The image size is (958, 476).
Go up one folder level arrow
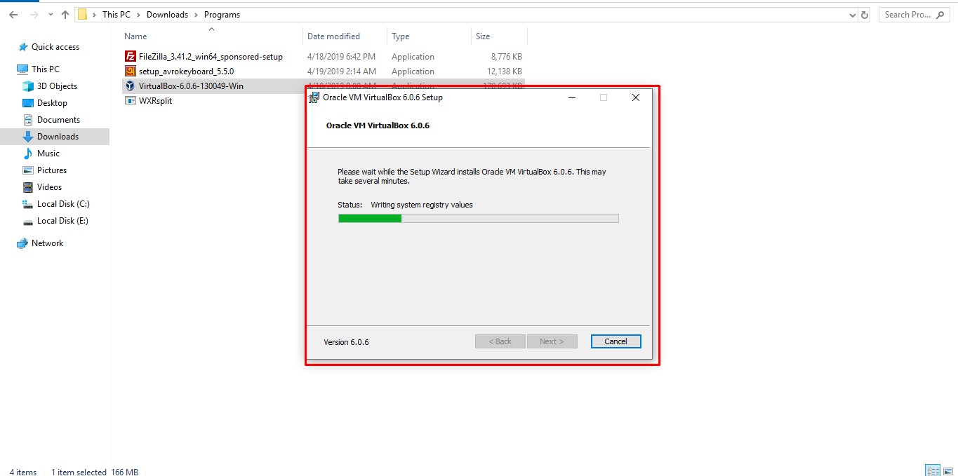(x=65, y=14)
